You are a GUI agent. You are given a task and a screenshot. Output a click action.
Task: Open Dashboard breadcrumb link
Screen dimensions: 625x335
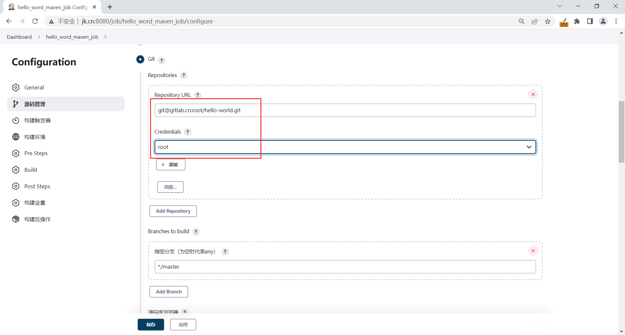click(19, 37)
